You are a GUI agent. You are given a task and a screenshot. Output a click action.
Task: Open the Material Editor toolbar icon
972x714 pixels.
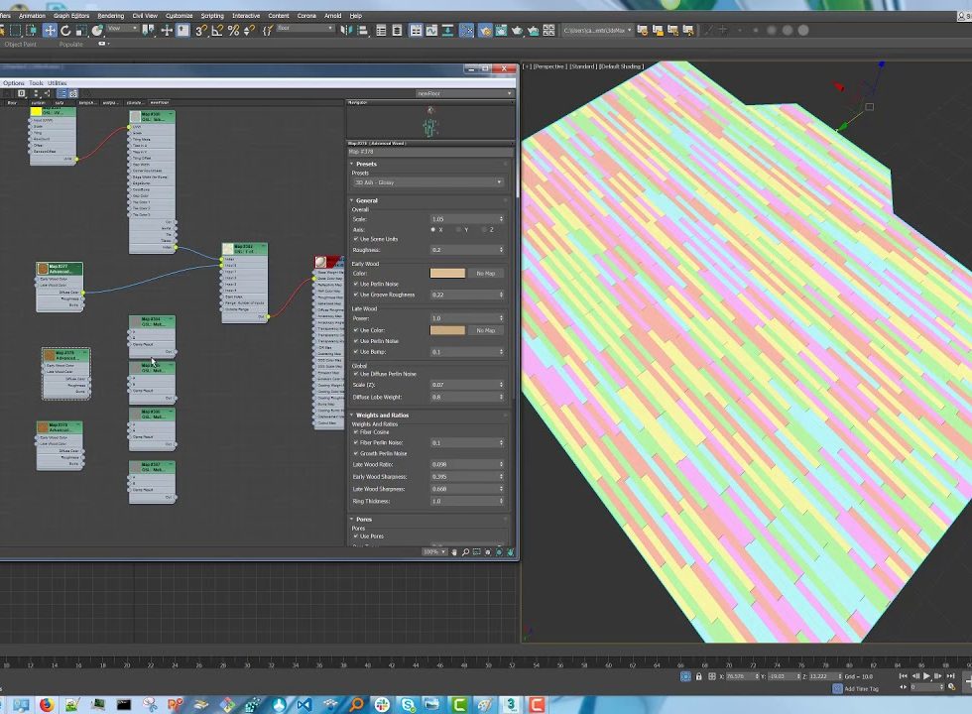(x=467, y=30)
